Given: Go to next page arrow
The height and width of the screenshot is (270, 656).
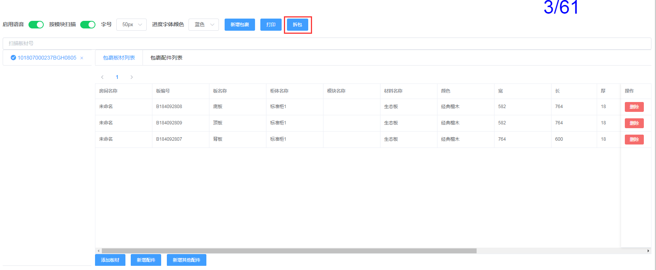Looking at the screenshot, I should click(132, 77).
